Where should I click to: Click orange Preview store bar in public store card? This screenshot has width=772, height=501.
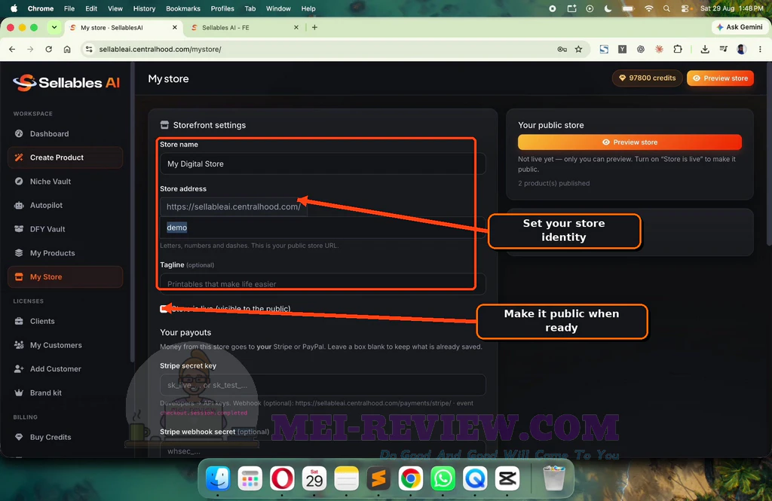630,142
